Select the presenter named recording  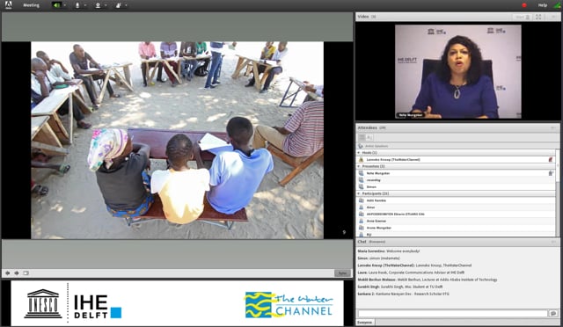(456, 180)
